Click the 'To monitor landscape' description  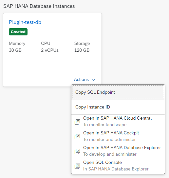[x=105, y=125]
